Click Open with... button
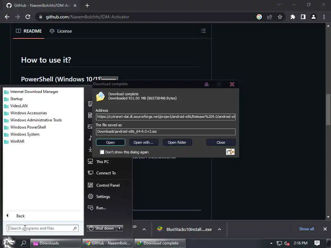The width and height of the screenshot is (331, 248). coord(144,142)
